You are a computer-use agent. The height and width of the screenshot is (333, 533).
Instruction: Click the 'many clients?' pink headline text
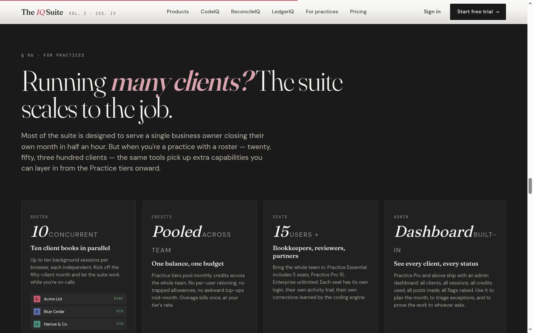(182, 82)
